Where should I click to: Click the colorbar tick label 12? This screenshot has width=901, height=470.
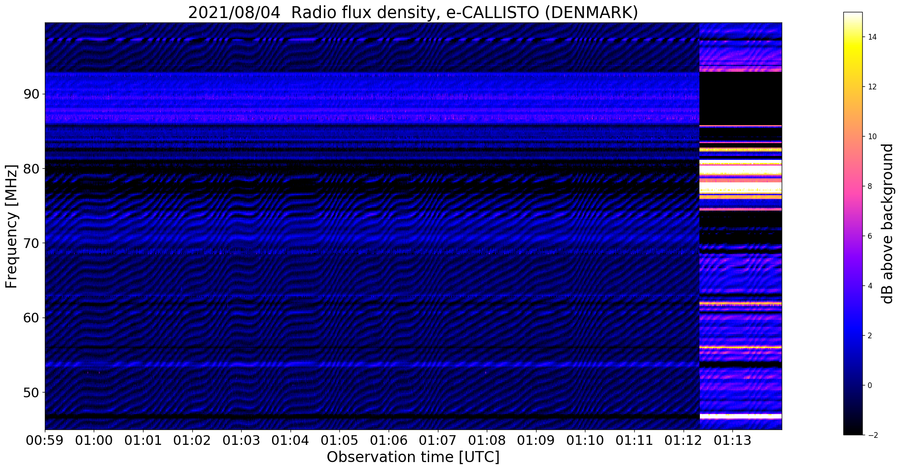pos(872,87)
